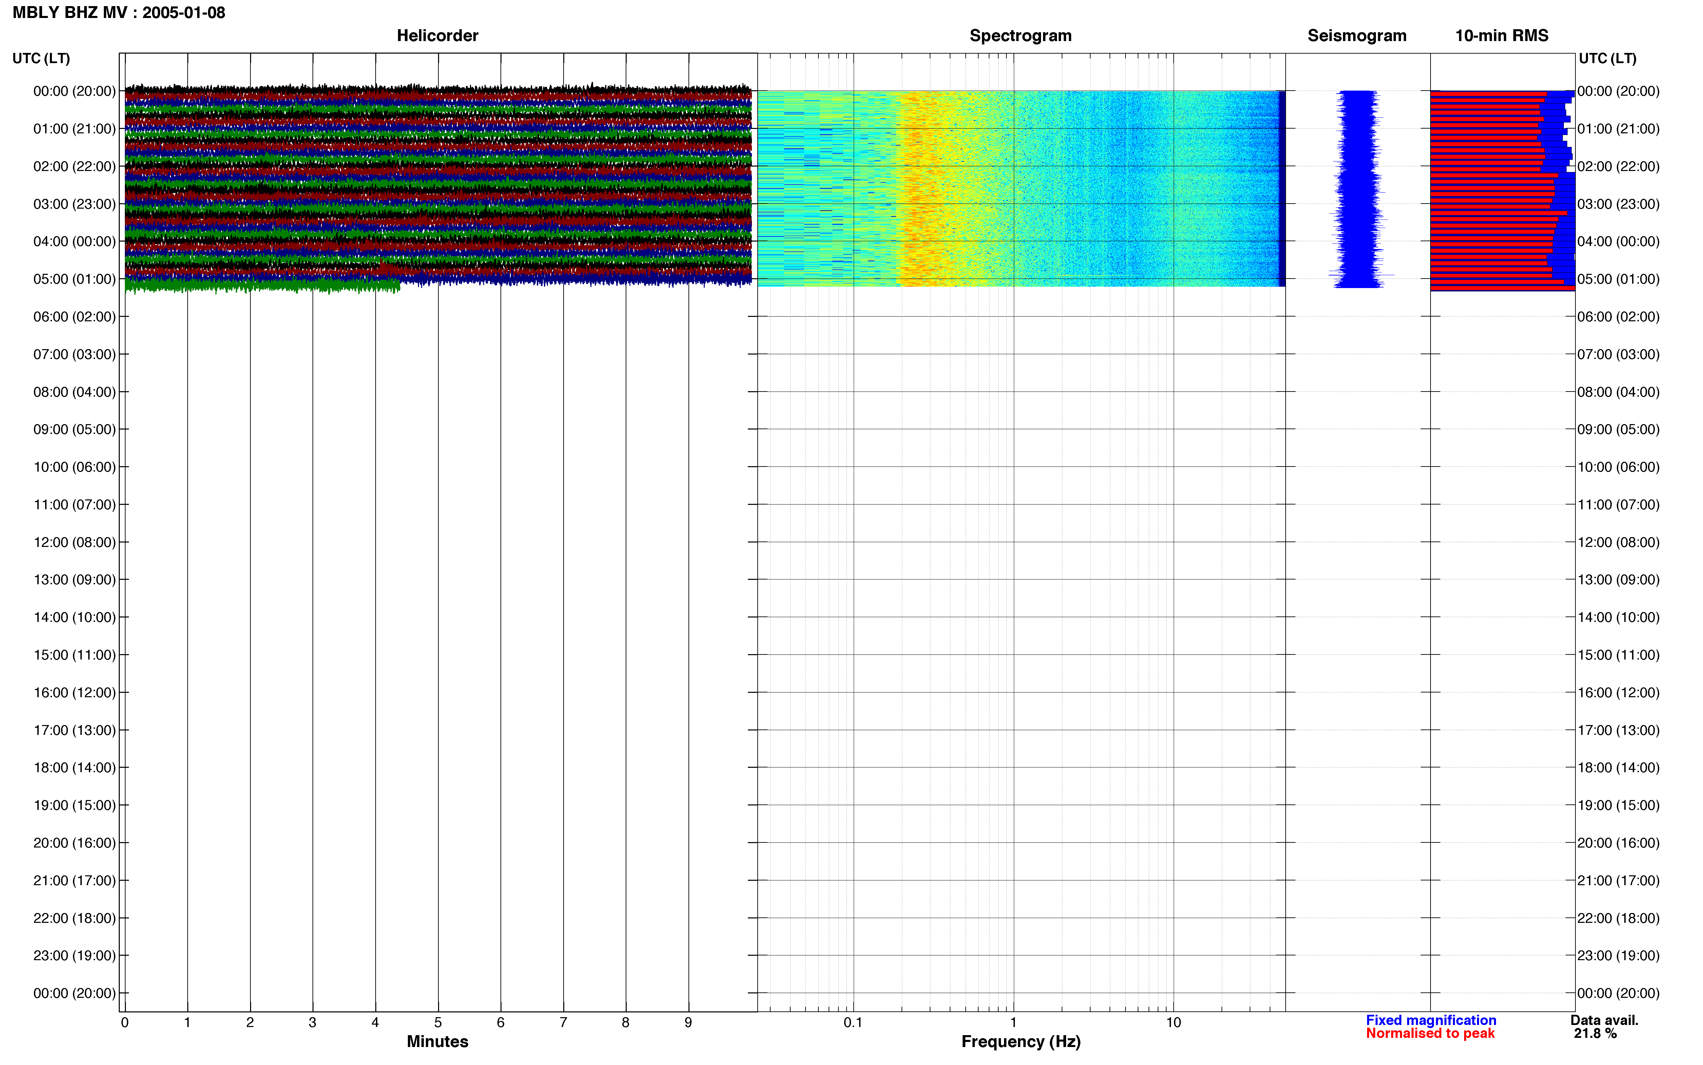Click the '9' tick on the Minutes axis
Screen dimensions: 1703x1065
click(688, 1022)
